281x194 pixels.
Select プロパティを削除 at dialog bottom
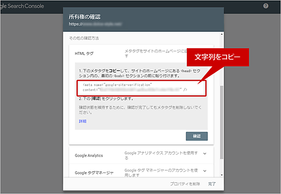185,184
